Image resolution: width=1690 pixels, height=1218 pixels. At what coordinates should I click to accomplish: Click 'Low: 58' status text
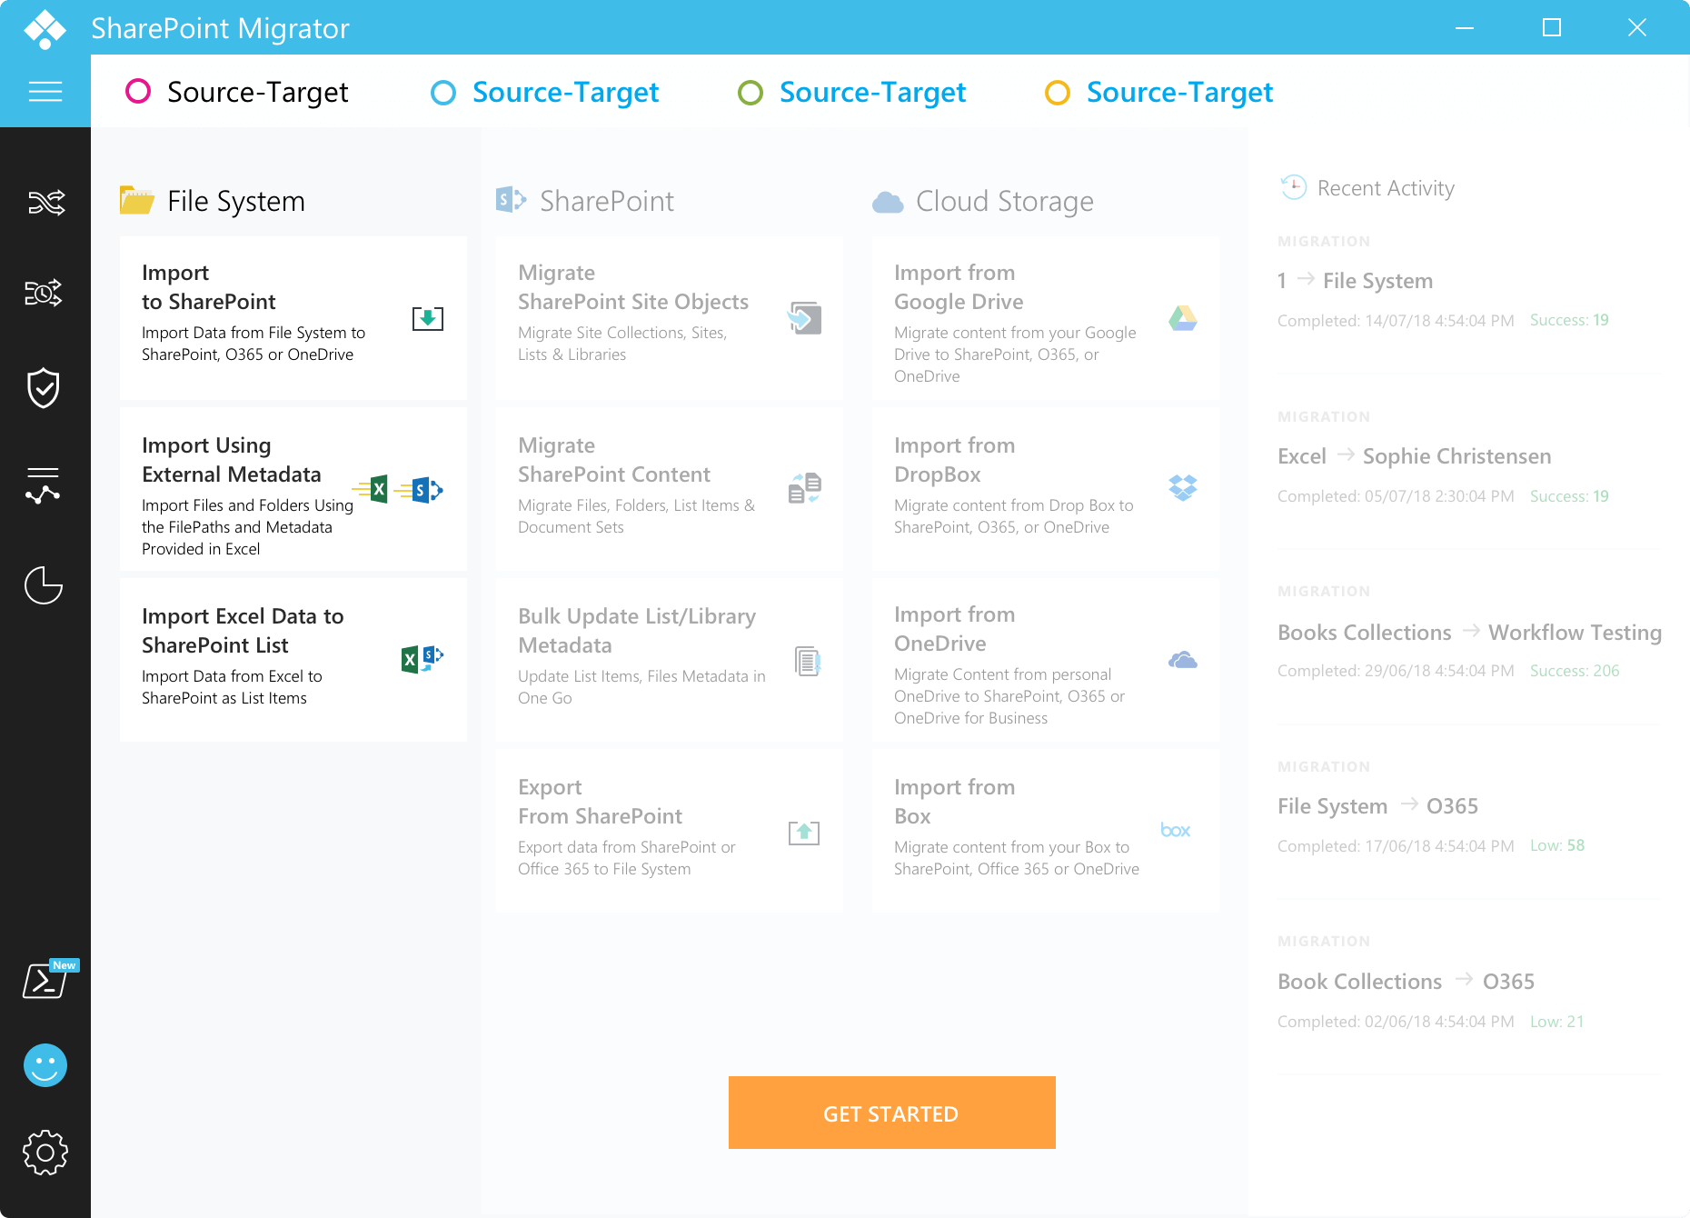click(x=1557, y=845)
